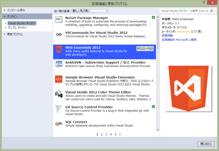
Task: Click the NuGet Package Manager icon
Action: pos(59,20)
